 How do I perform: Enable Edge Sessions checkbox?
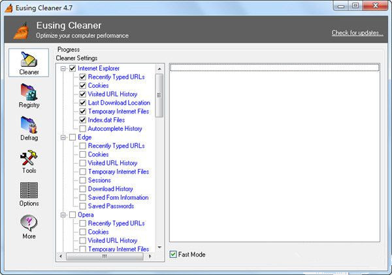[x=83, y=180]
